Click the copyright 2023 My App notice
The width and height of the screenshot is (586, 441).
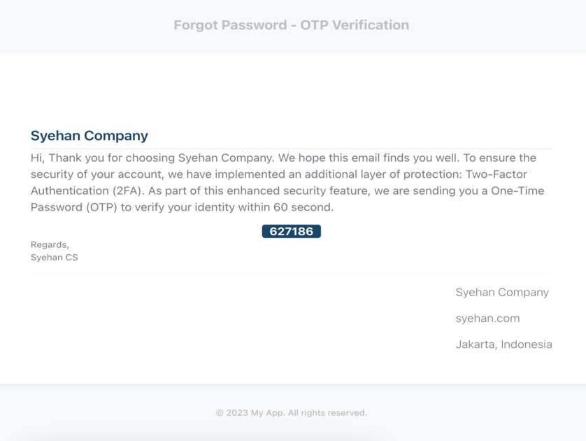(x=291, y=412)
